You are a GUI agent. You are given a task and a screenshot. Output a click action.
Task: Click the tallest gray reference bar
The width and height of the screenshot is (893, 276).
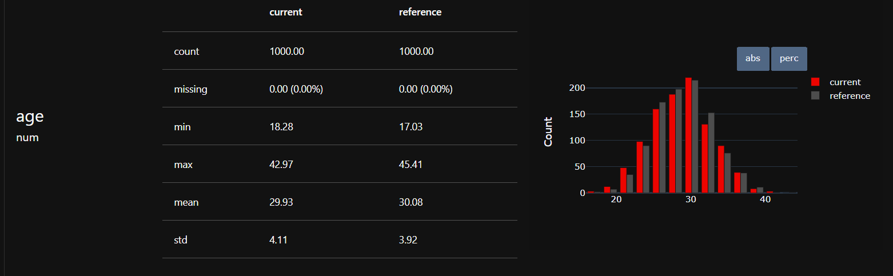point(695,137)
